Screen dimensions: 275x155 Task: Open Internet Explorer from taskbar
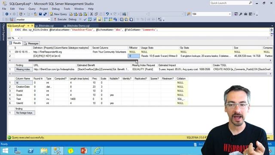97,151
